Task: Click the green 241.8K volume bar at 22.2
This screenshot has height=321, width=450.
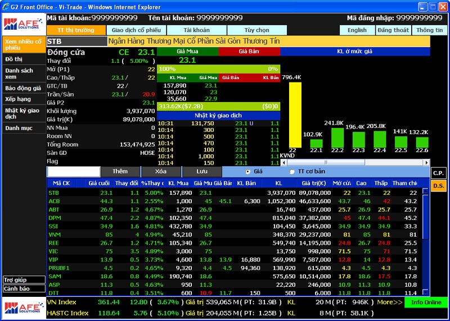Action: click(x=337, y=137)
